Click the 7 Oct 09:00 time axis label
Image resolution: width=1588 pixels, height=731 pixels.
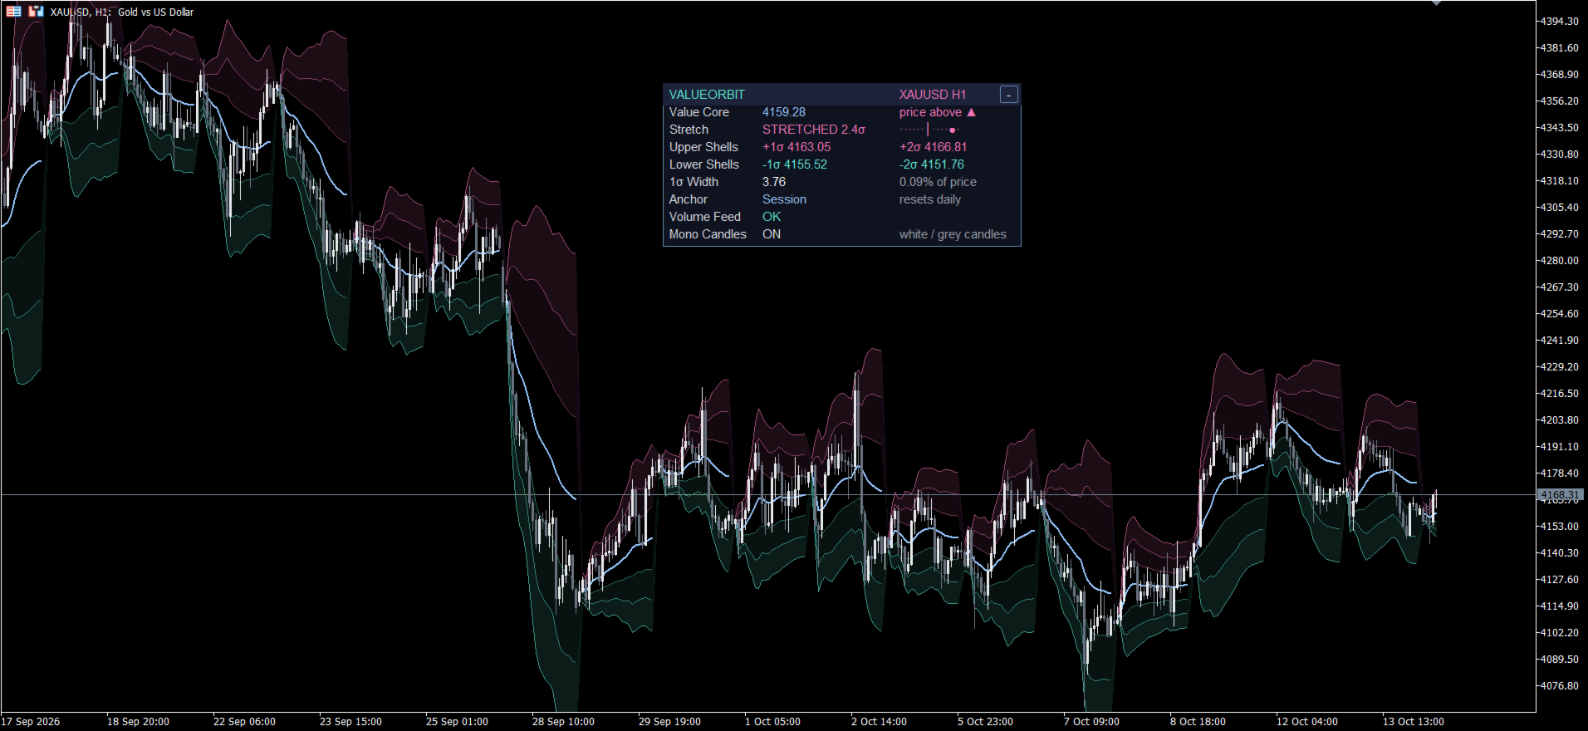(x=1091, y=721)
